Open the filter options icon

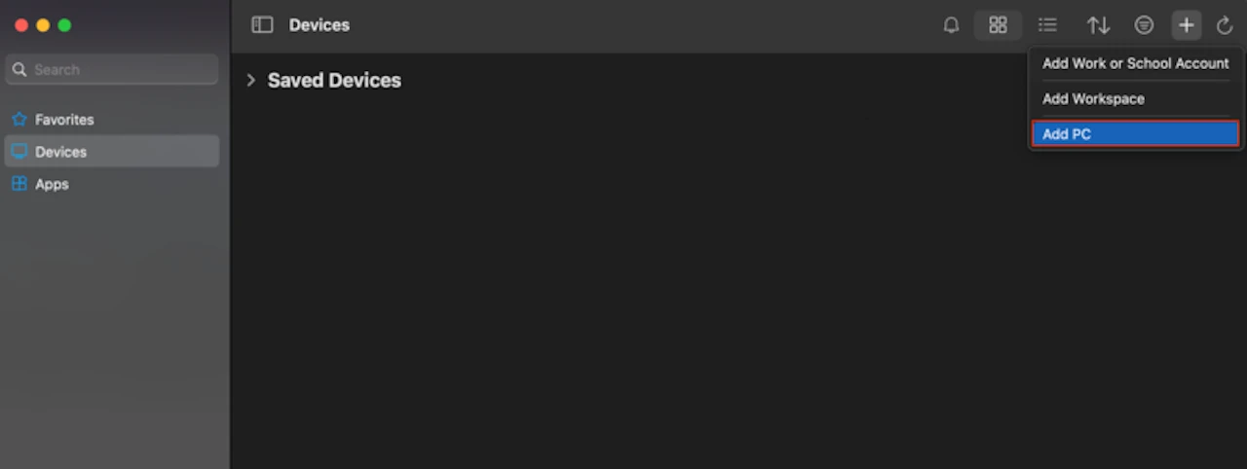pyautogui.click(x=1144, y=25)
